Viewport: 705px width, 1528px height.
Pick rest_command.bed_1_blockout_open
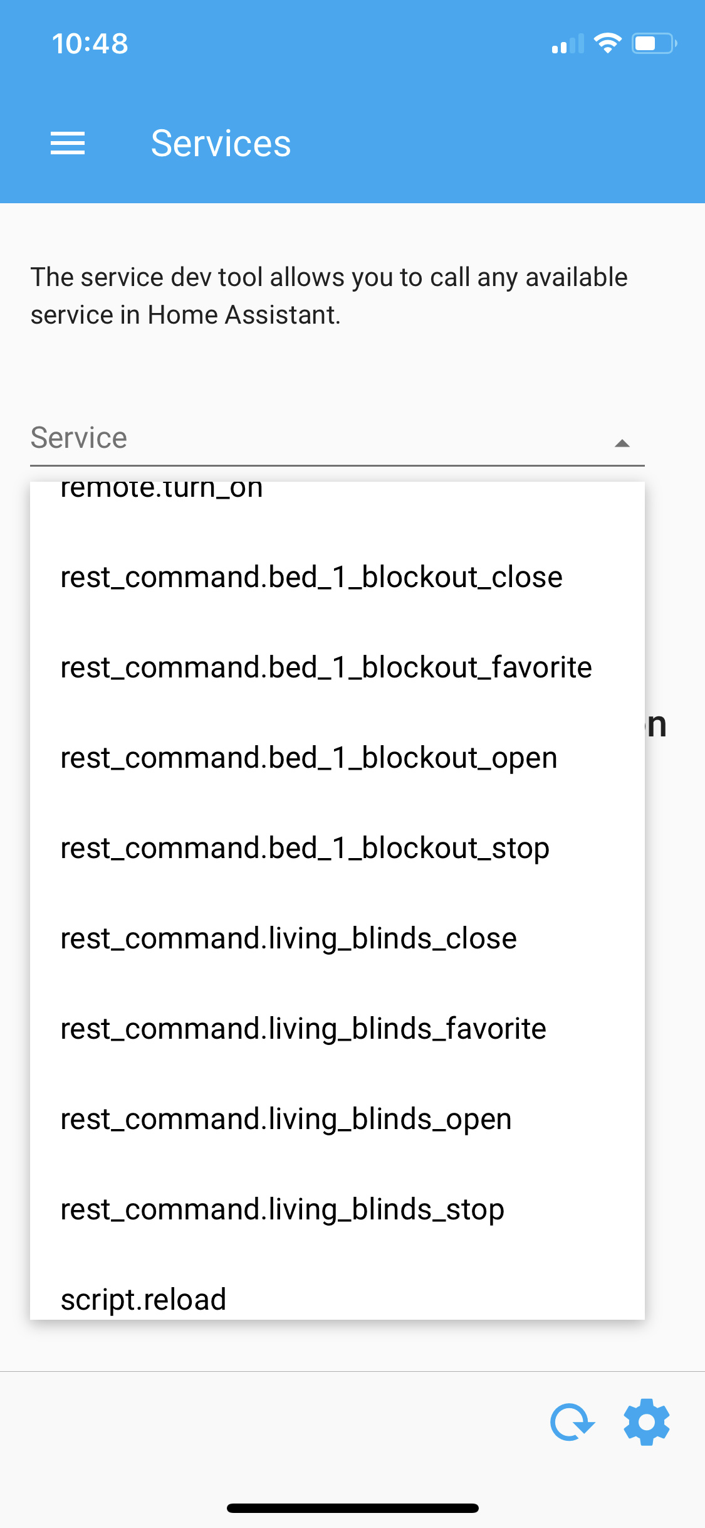[337, 758]
